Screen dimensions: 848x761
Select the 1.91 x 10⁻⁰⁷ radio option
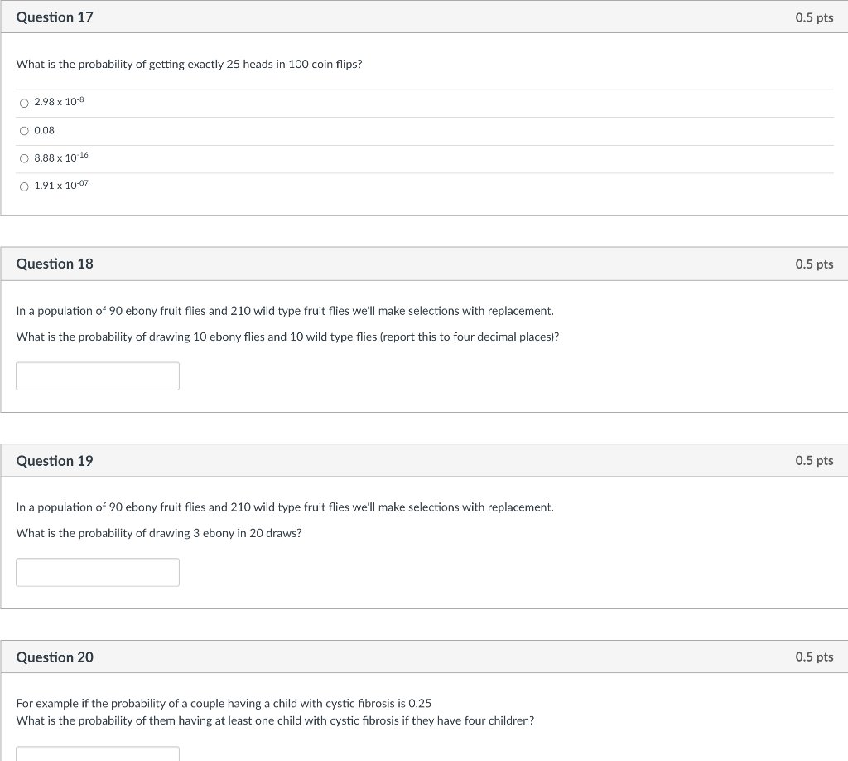point(24,187)
